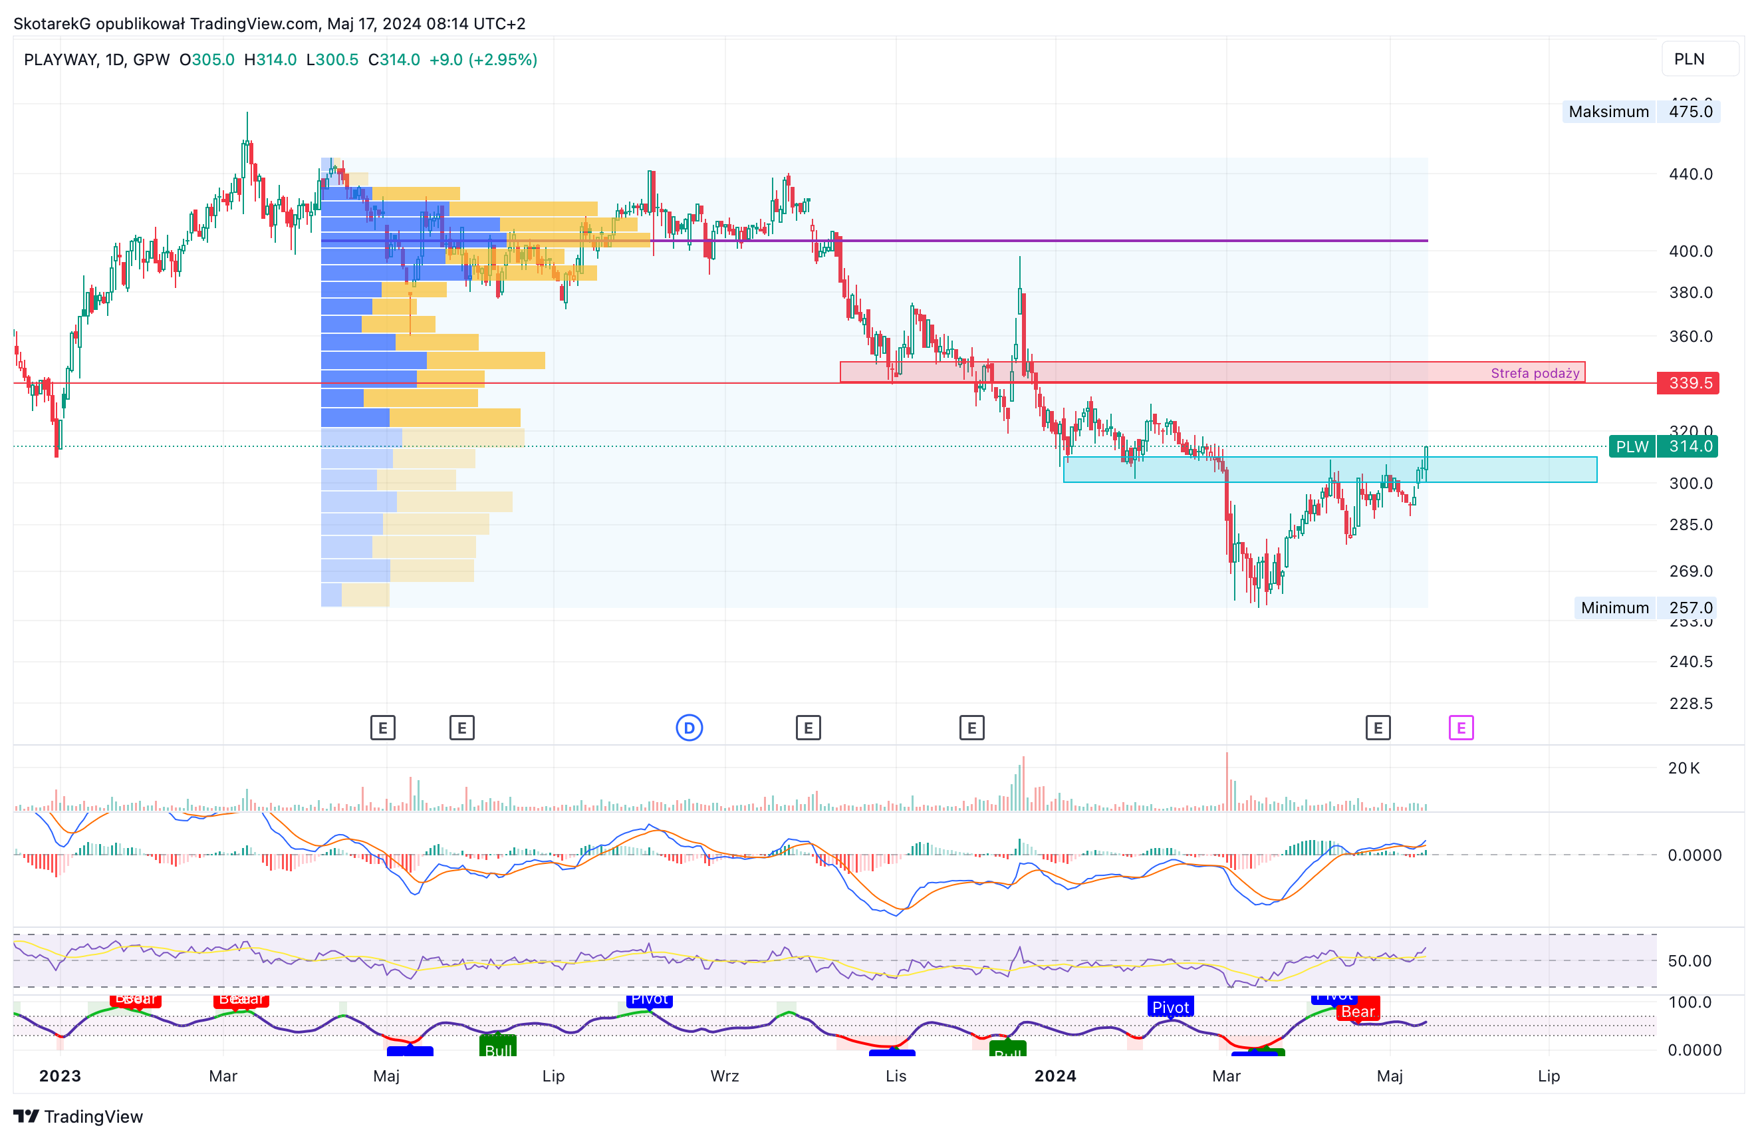This screenshot has height=1140, width=1758.
Task: Click the Minimum 257.0 label
Action: tap(1645, 607)
